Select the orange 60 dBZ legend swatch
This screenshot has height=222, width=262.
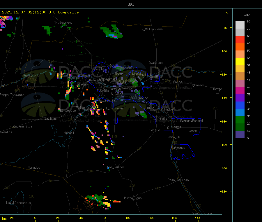point(240,47)
